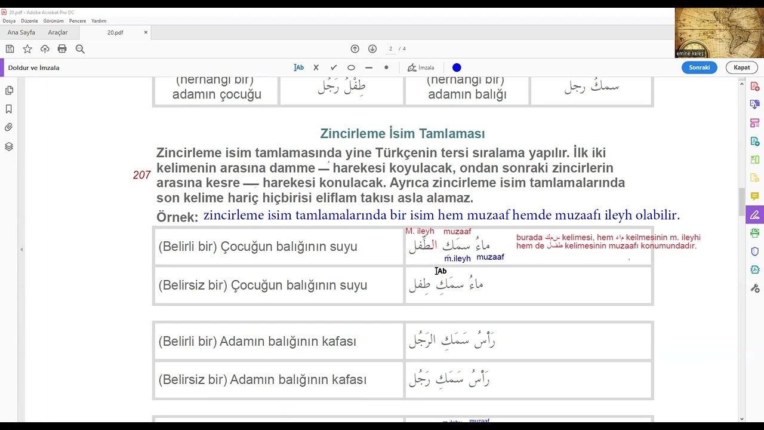Click the Doldur ve İmzala toolbar title
Image resolution: width=764 pixels, height=430 pixels.
click(33, 67)
